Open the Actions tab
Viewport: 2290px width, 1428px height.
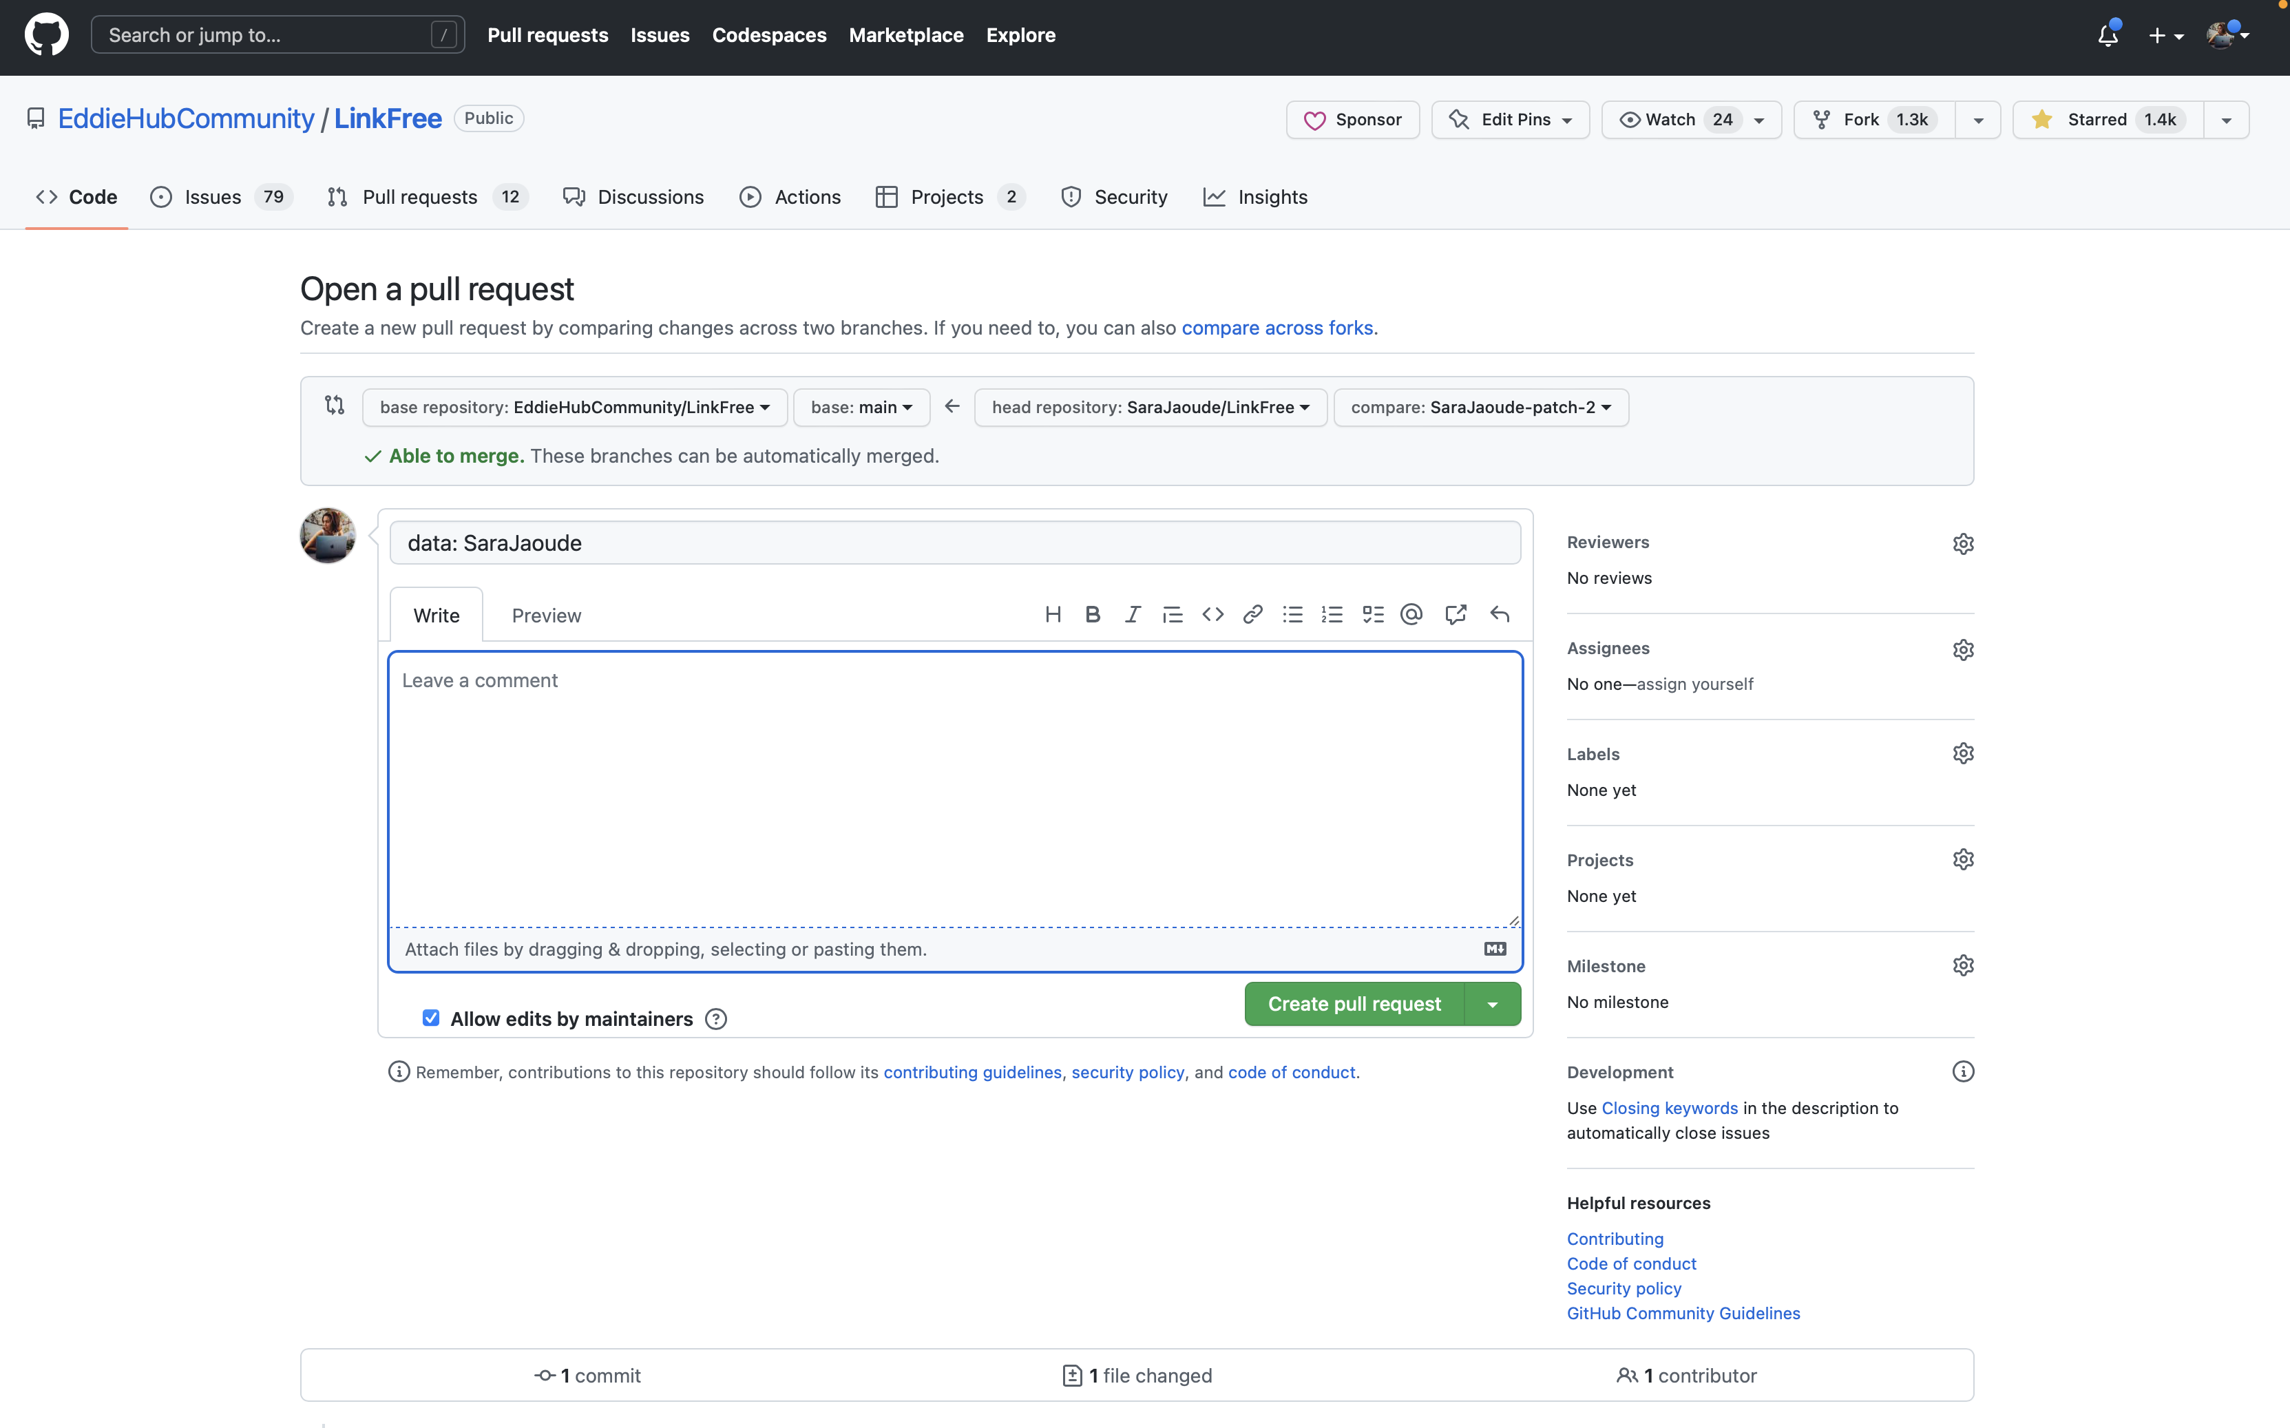pos(790,196)
